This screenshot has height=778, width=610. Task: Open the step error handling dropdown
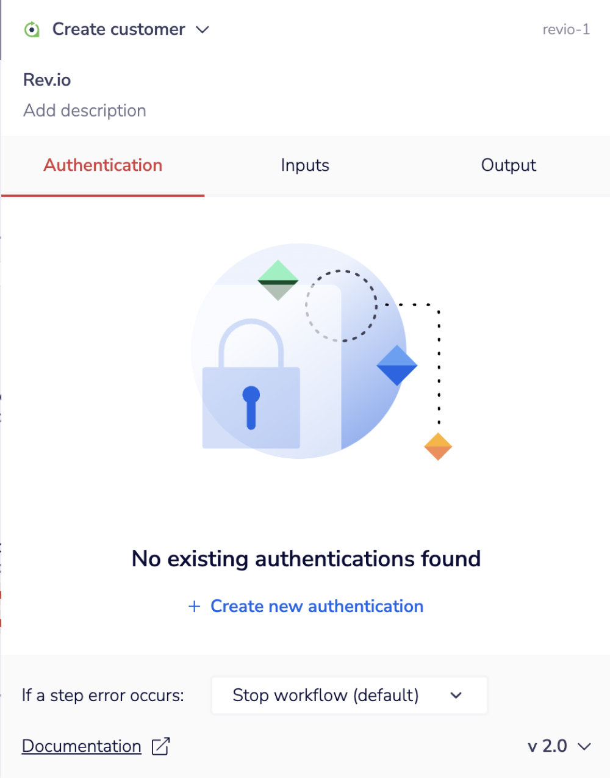click(349, 695)
